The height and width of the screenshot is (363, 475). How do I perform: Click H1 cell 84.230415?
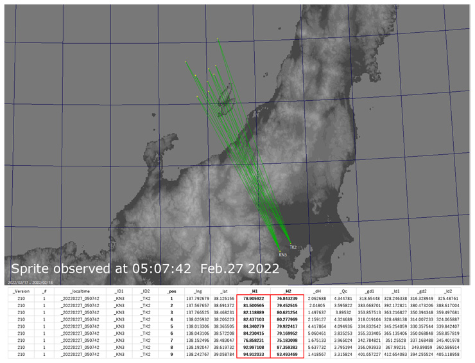coord(254,333)
